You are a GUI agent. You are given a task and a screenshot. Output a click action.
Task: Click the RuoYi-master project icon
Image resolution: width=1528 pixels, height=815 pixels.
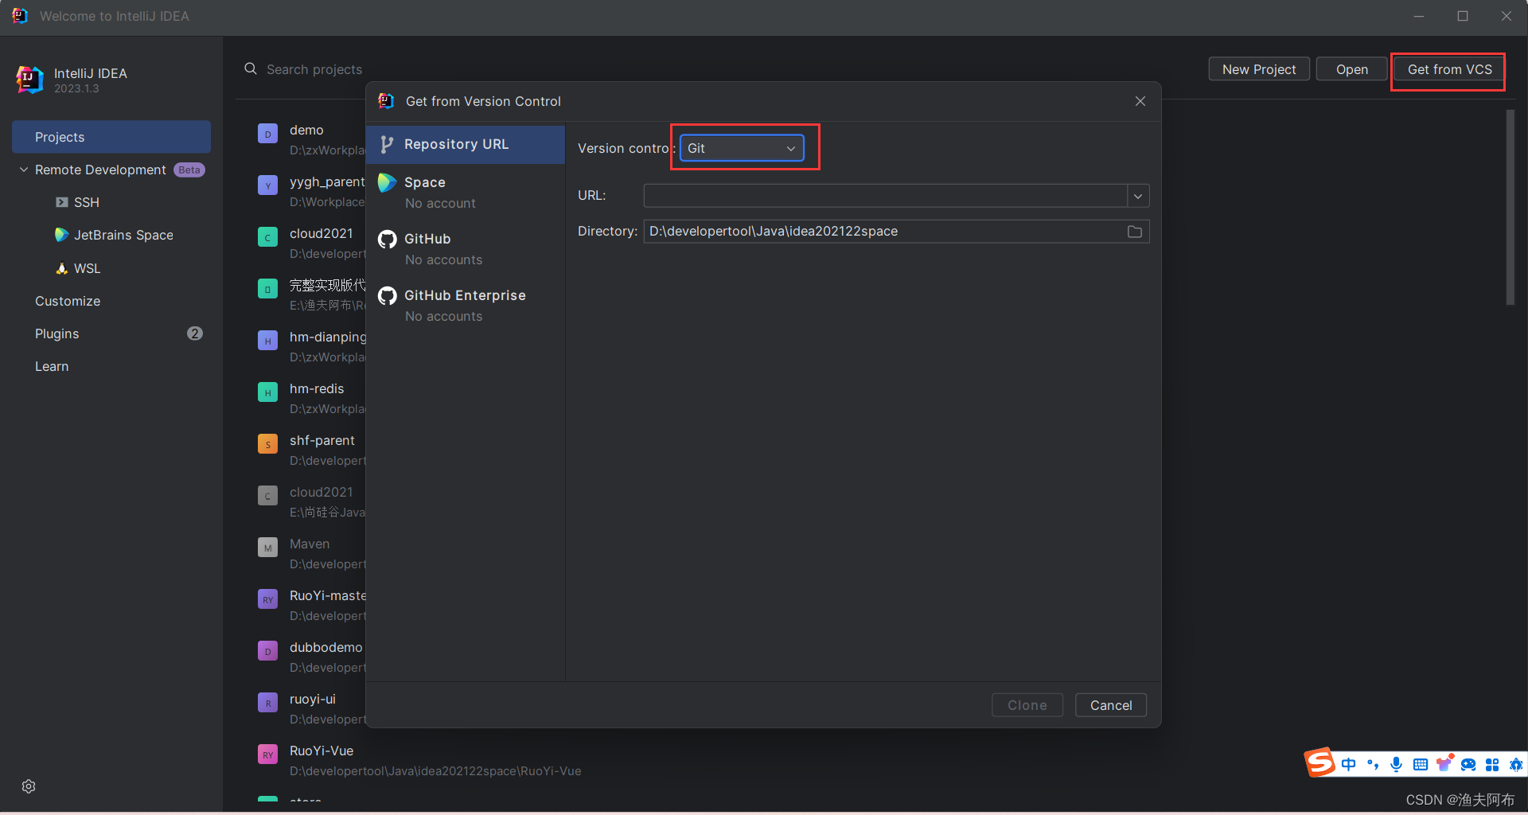click(x=267, y=599)
